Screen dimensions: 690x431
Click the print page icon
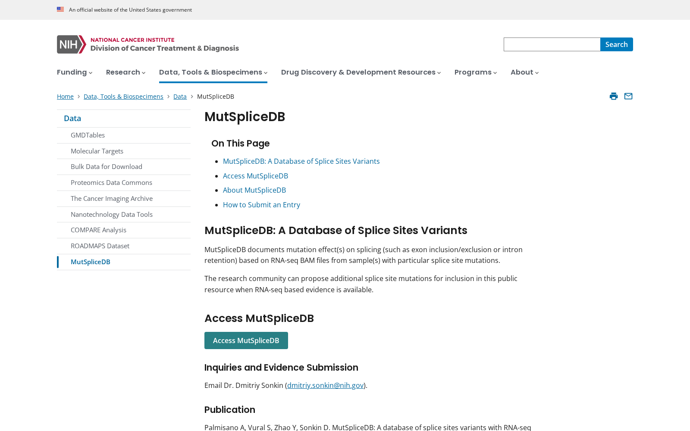point(614,96)
